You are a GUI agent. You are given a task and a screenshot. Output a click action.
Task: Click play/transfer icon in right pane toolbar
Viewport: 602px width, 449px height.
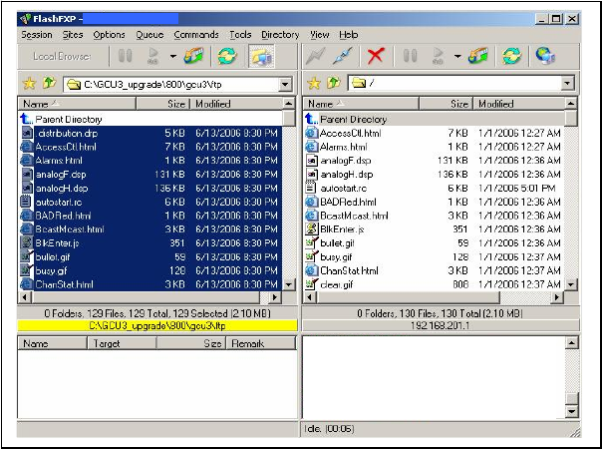pos(439,56)
